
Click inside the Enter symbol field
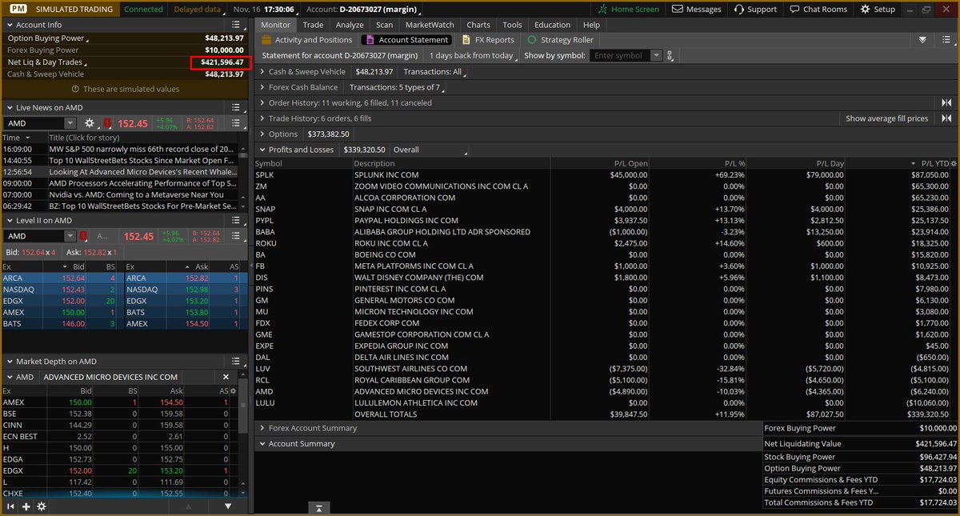click(621, 56)
